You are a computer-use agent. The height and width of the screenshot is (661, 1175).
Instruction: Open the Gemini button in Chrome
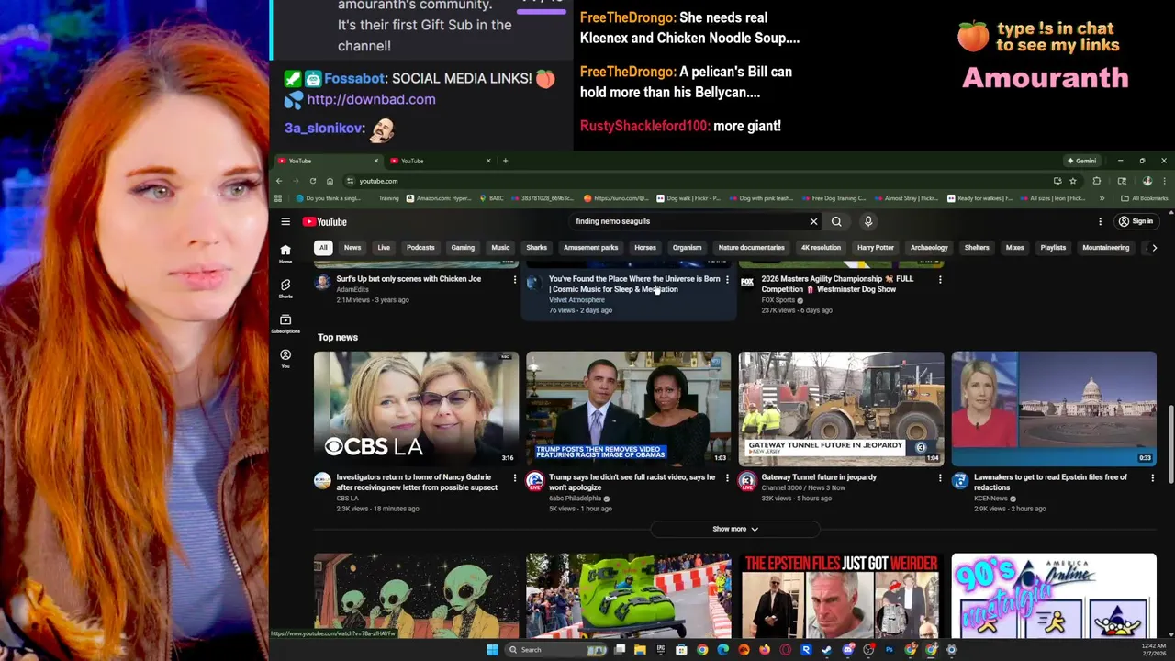pyautogui.click(x=1081, y=161)
